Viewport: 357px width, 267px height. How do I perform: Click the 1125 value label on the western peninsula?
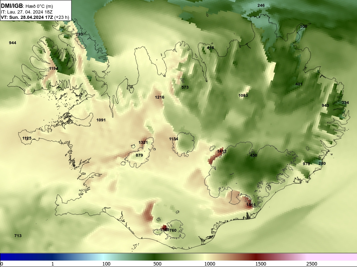point(27,138)
